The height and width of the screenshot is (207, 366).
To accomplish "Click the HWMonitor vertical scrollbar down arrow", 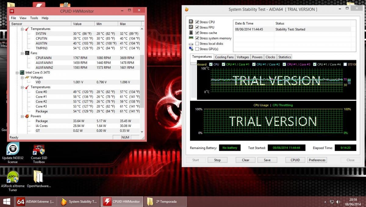I will [142, 131].
